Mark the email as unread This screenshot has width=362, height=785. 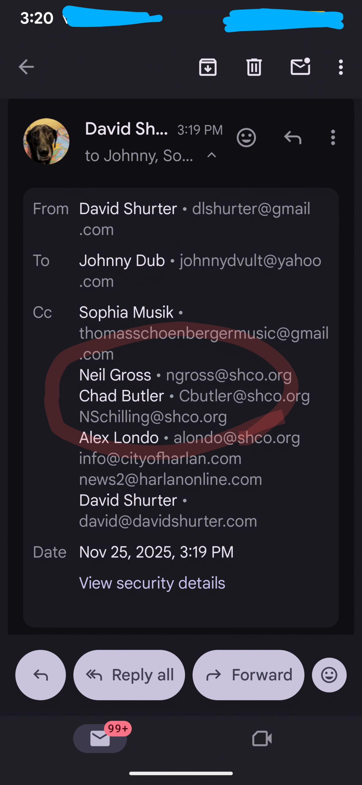(x=300, y=67)
